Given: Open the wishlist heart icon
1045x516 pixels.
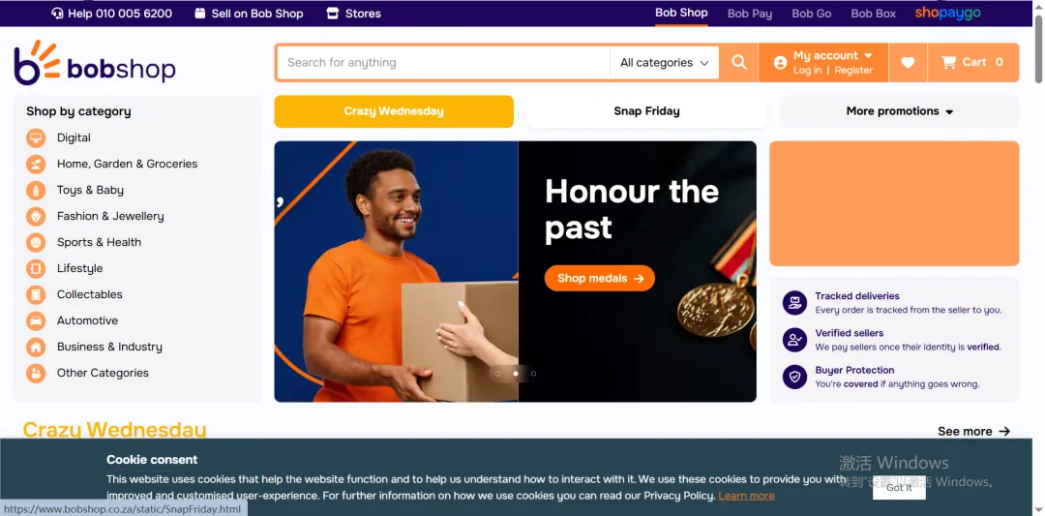Looking at the screenshot, I should (x=908, y=63).
